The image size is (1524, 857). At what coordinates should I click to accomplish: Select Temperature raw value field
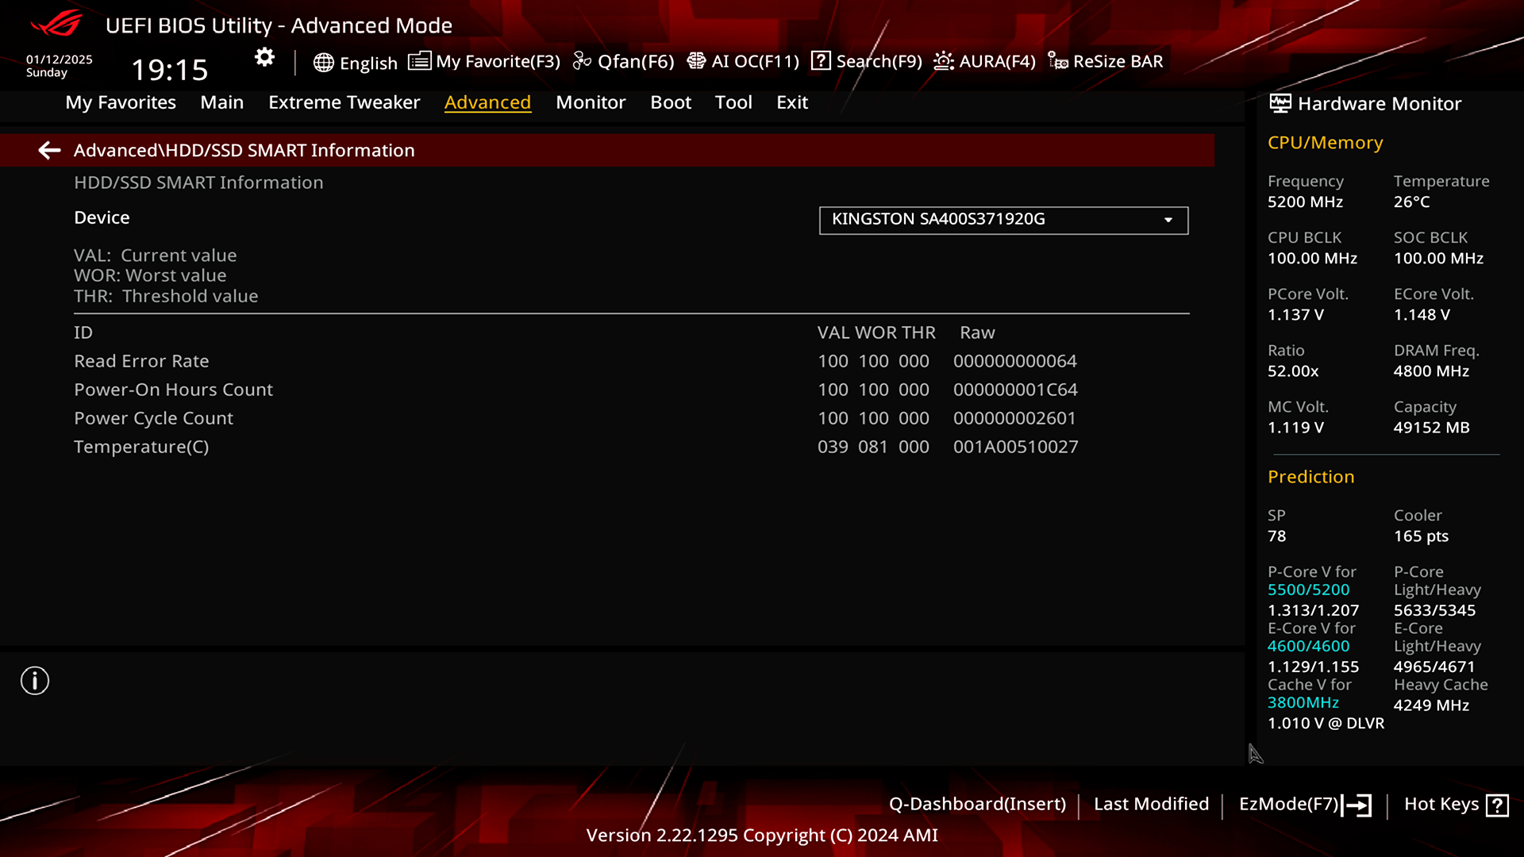1015,447
